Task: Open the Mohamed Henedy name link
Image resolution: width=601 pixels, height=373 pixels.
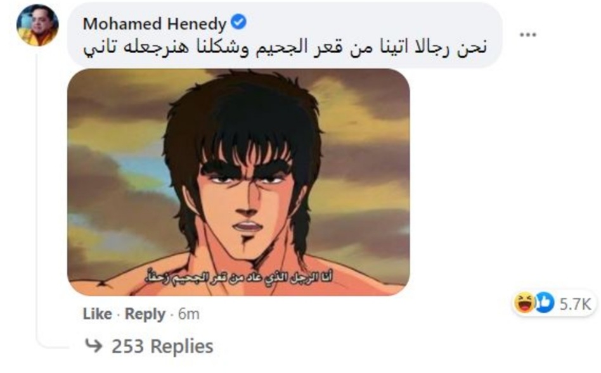Action: tap(155, 23)
